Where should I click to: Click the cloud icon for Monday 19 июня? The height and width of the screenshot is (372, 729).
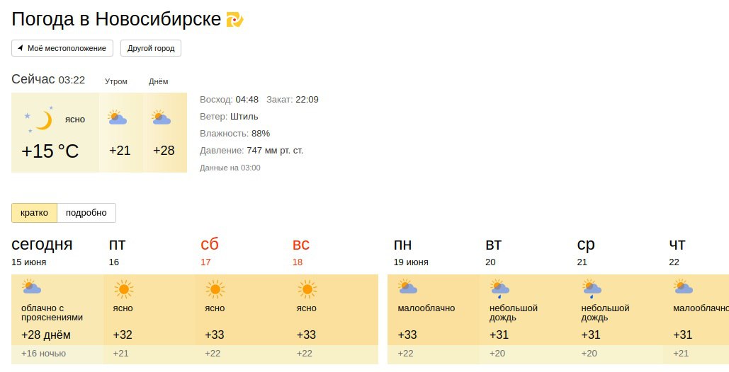click(407, 286)
